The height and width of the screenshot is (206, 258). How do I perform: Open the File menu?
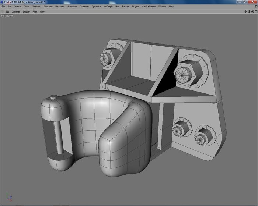pyautogui.click(x=3, y=6)
